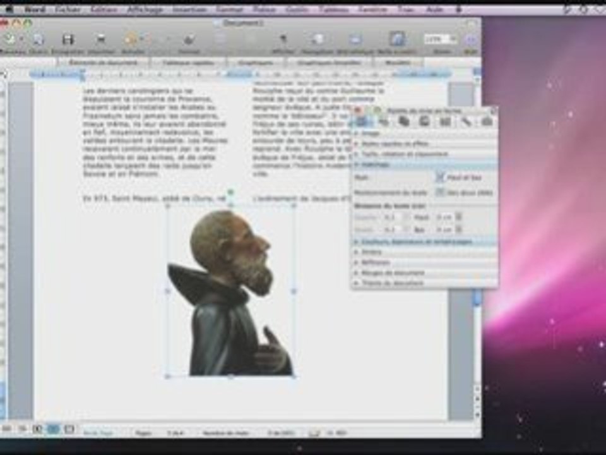Click the Aide help icon in toolbar
This screenshot has width=606, height=455.
point(470,39)
